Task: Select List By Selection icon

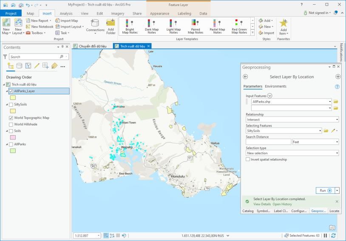Action: [28, 66]
